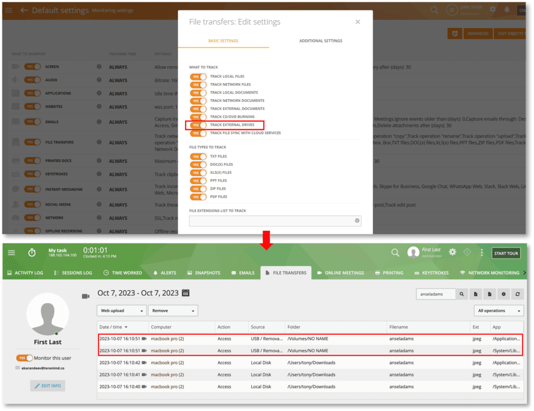Open the Web upload dropdown

[122, 311]
